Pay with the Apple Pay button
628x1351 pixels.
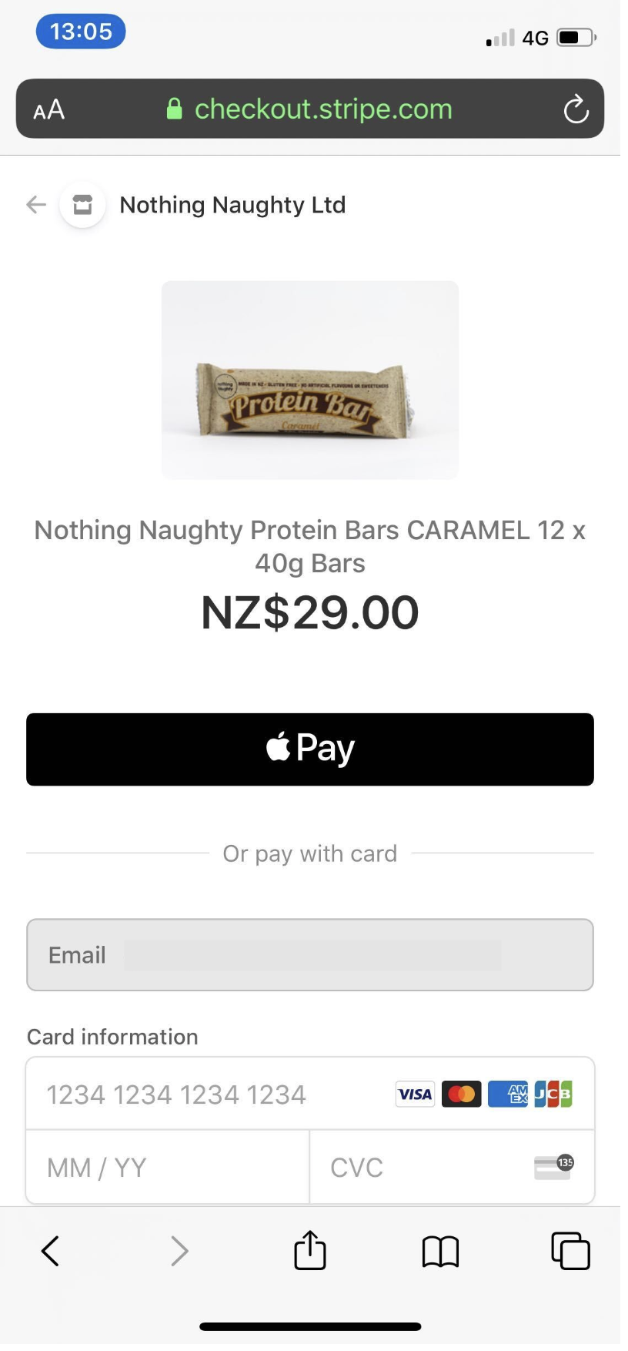tap(310, 749)
